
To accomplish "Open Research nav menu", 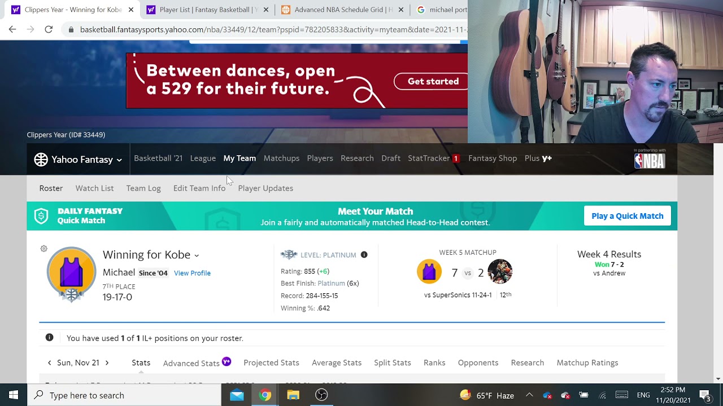I will click(x=357, y=158).
